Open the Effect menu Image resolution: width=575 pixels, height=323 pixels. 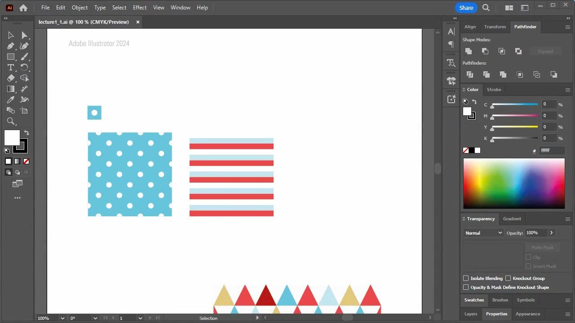140,8
